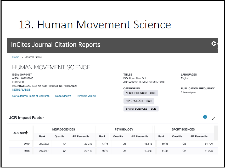Open Go to Journal Table of Contents
225x168 pixels.
[x=31, y=96]
